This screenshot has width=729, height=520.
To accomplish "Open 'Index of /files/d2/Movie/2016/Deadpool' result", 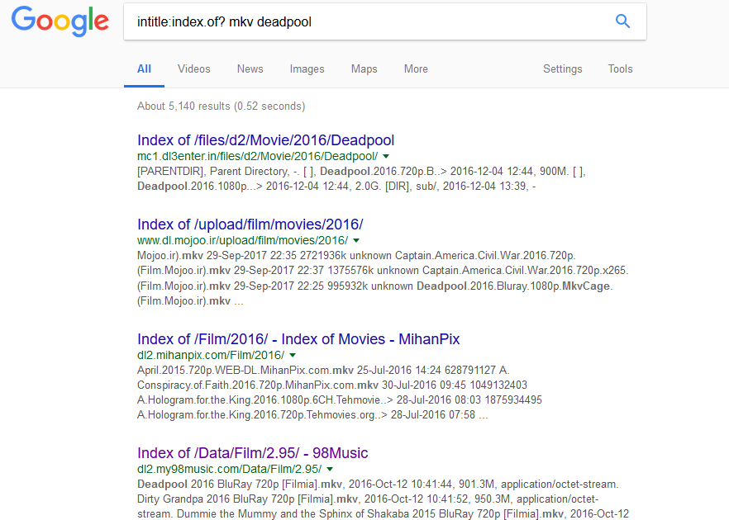I will pos(265,140).
